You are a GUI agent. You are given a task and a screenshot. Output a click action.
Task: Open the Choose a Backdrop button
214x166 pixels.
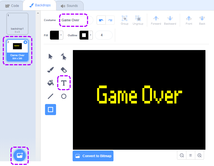(x=20, y=155)
